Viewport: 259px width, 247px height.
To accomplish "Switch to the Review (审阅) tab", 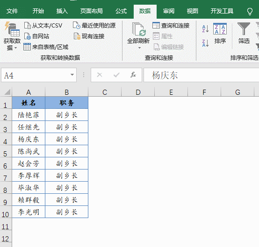I will click(169, 11).
